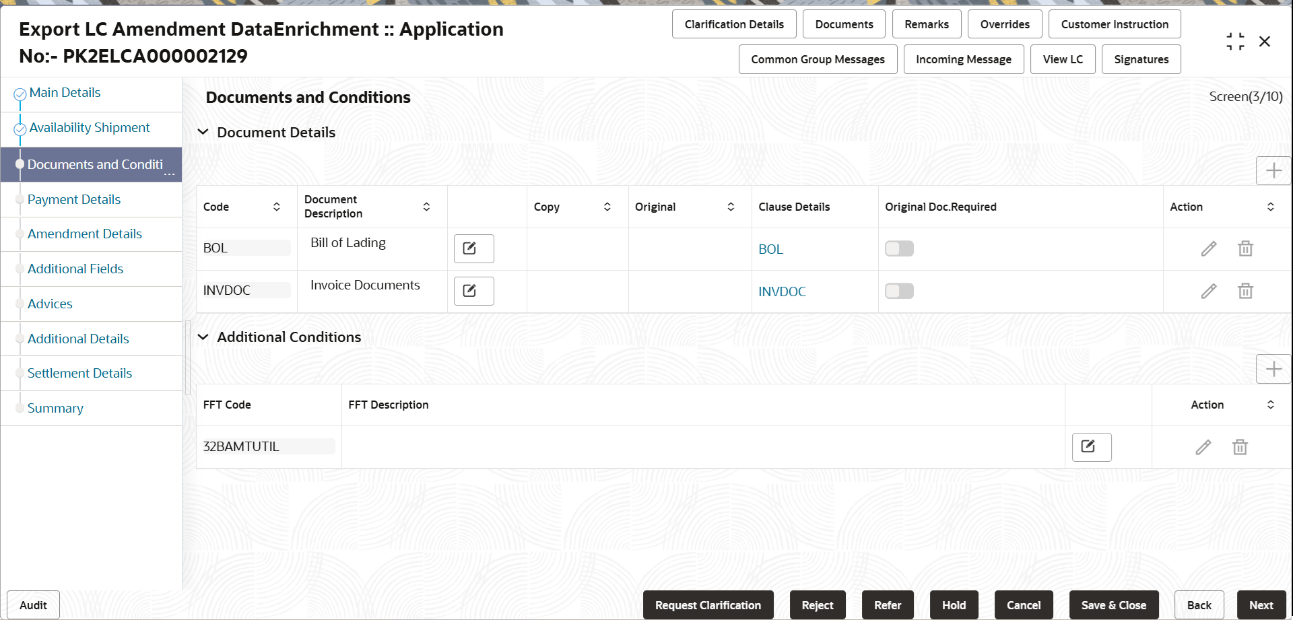Add a new document row with plus
1293x620 pixels.
[x=1273, y=170]
